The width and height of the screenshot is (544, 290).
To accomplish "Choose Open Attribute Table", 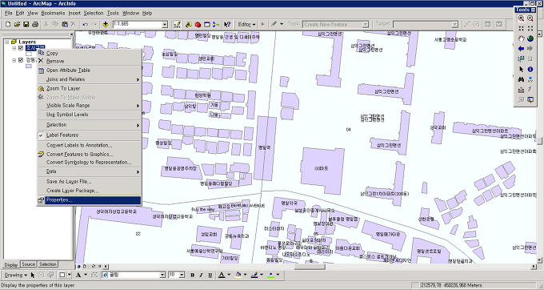I will pos(89,70).
